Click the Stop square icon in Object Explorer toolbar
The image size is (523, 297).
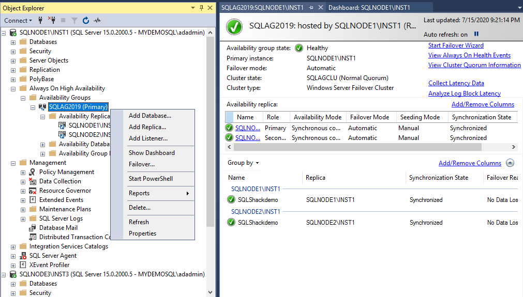63,20
